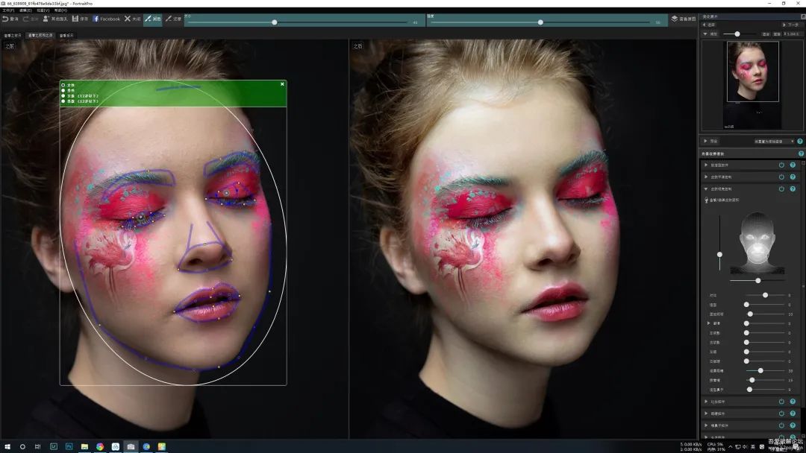Open Chrome from the taskbar
Image resolution: width=806 pixels, height=453 pixels.
click(100, 446)
